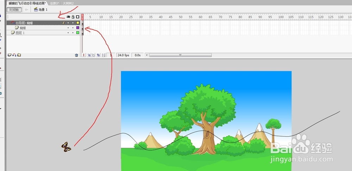Click the timeline horizontal scrollbar thumb
The width and height of the screenshot is (352, 171).
[x=180, y=55]
